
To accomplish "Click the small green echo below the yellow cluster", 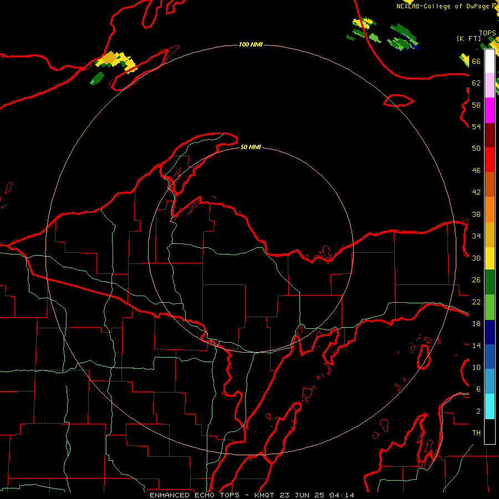I will (97, 79).
